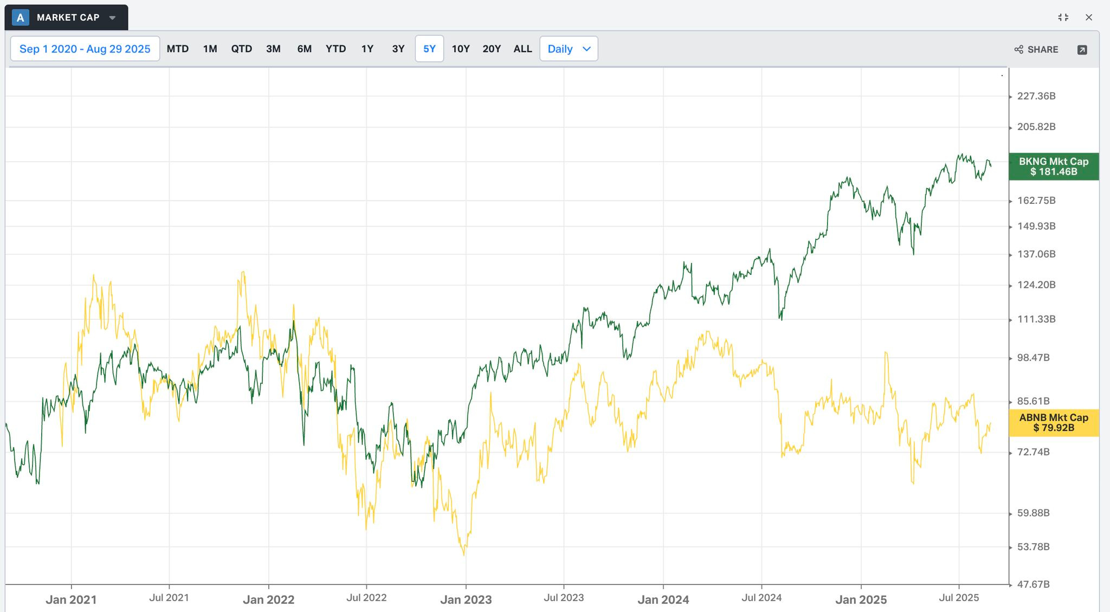This screenshot has width=1110, height=612.
Task: Select the active 5Y range
Action: [429, 49]
